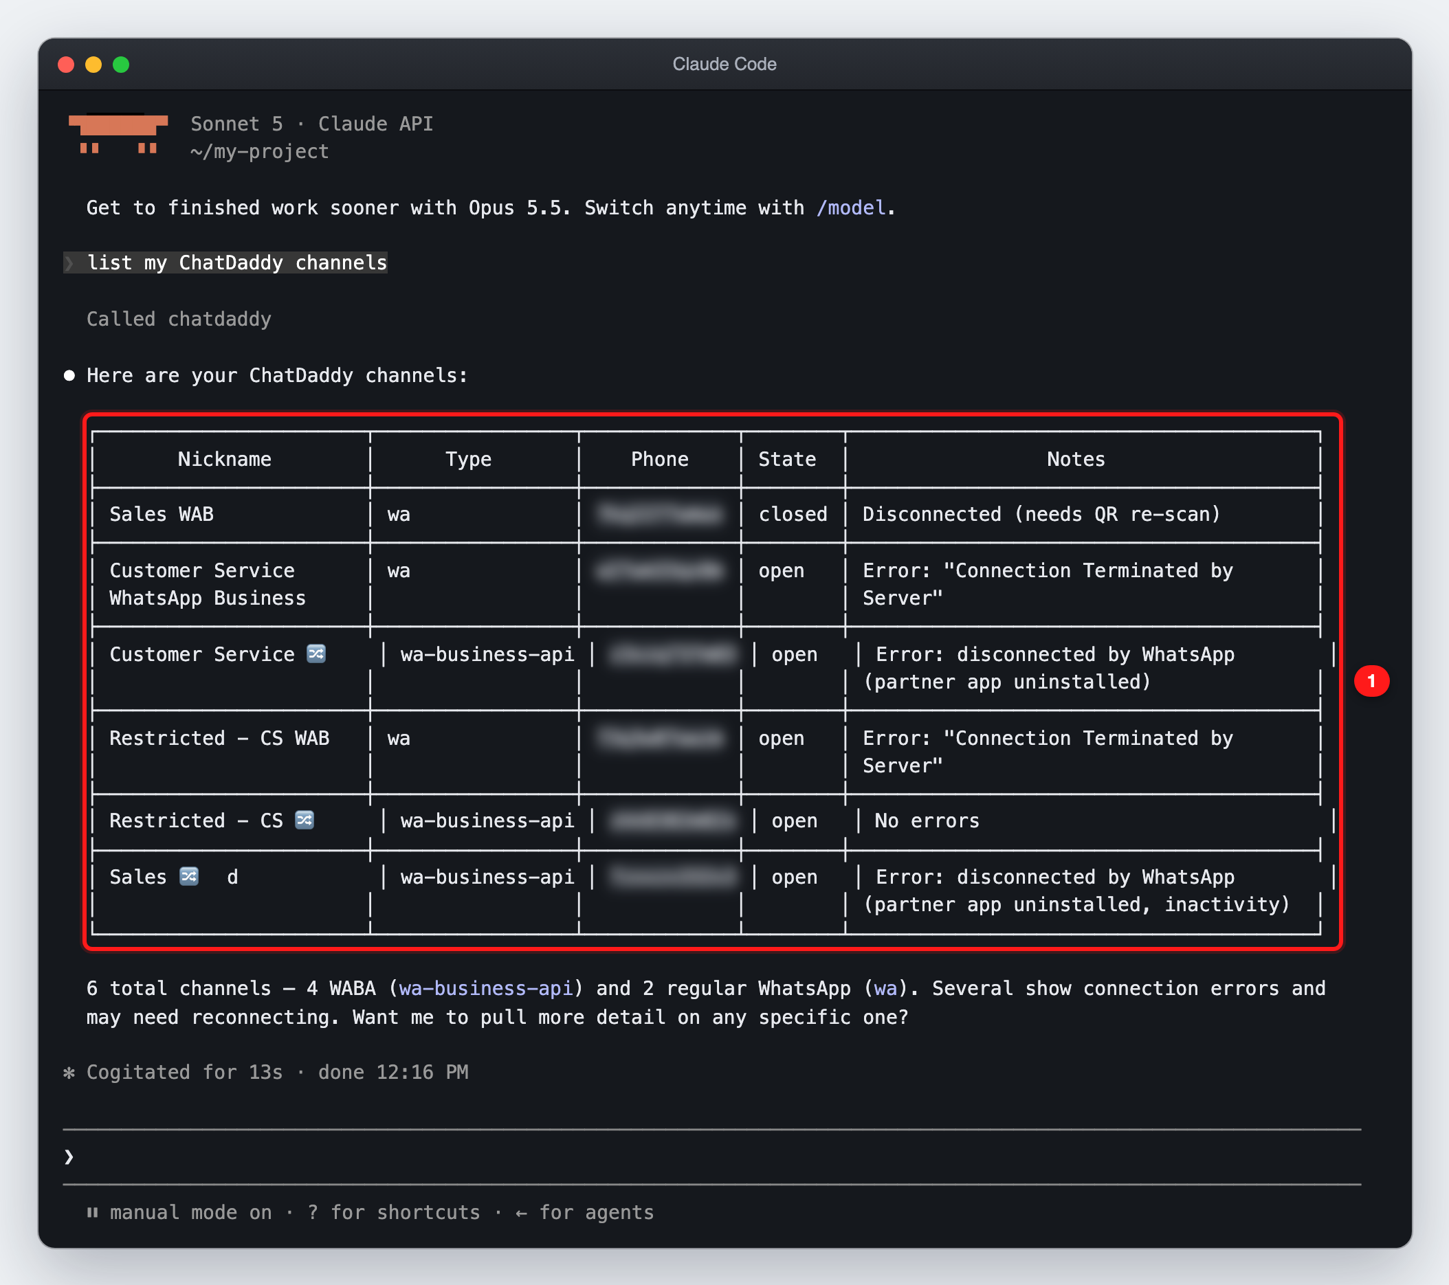Select the Sales WAB nickname cell
Image resolution: width=1449 pixels, height=1285 pixels.
click(162, 515)
